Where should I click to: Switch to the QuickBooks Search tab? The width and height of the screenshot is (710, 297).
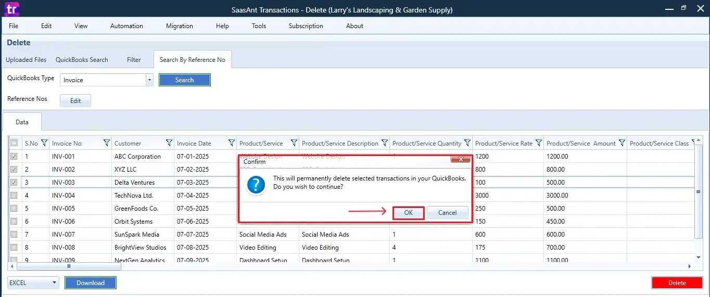82,60
